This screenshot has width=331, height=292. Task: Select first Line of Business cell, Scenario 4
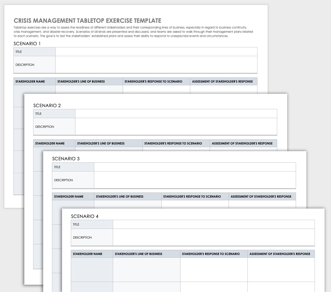pos(147,270)
